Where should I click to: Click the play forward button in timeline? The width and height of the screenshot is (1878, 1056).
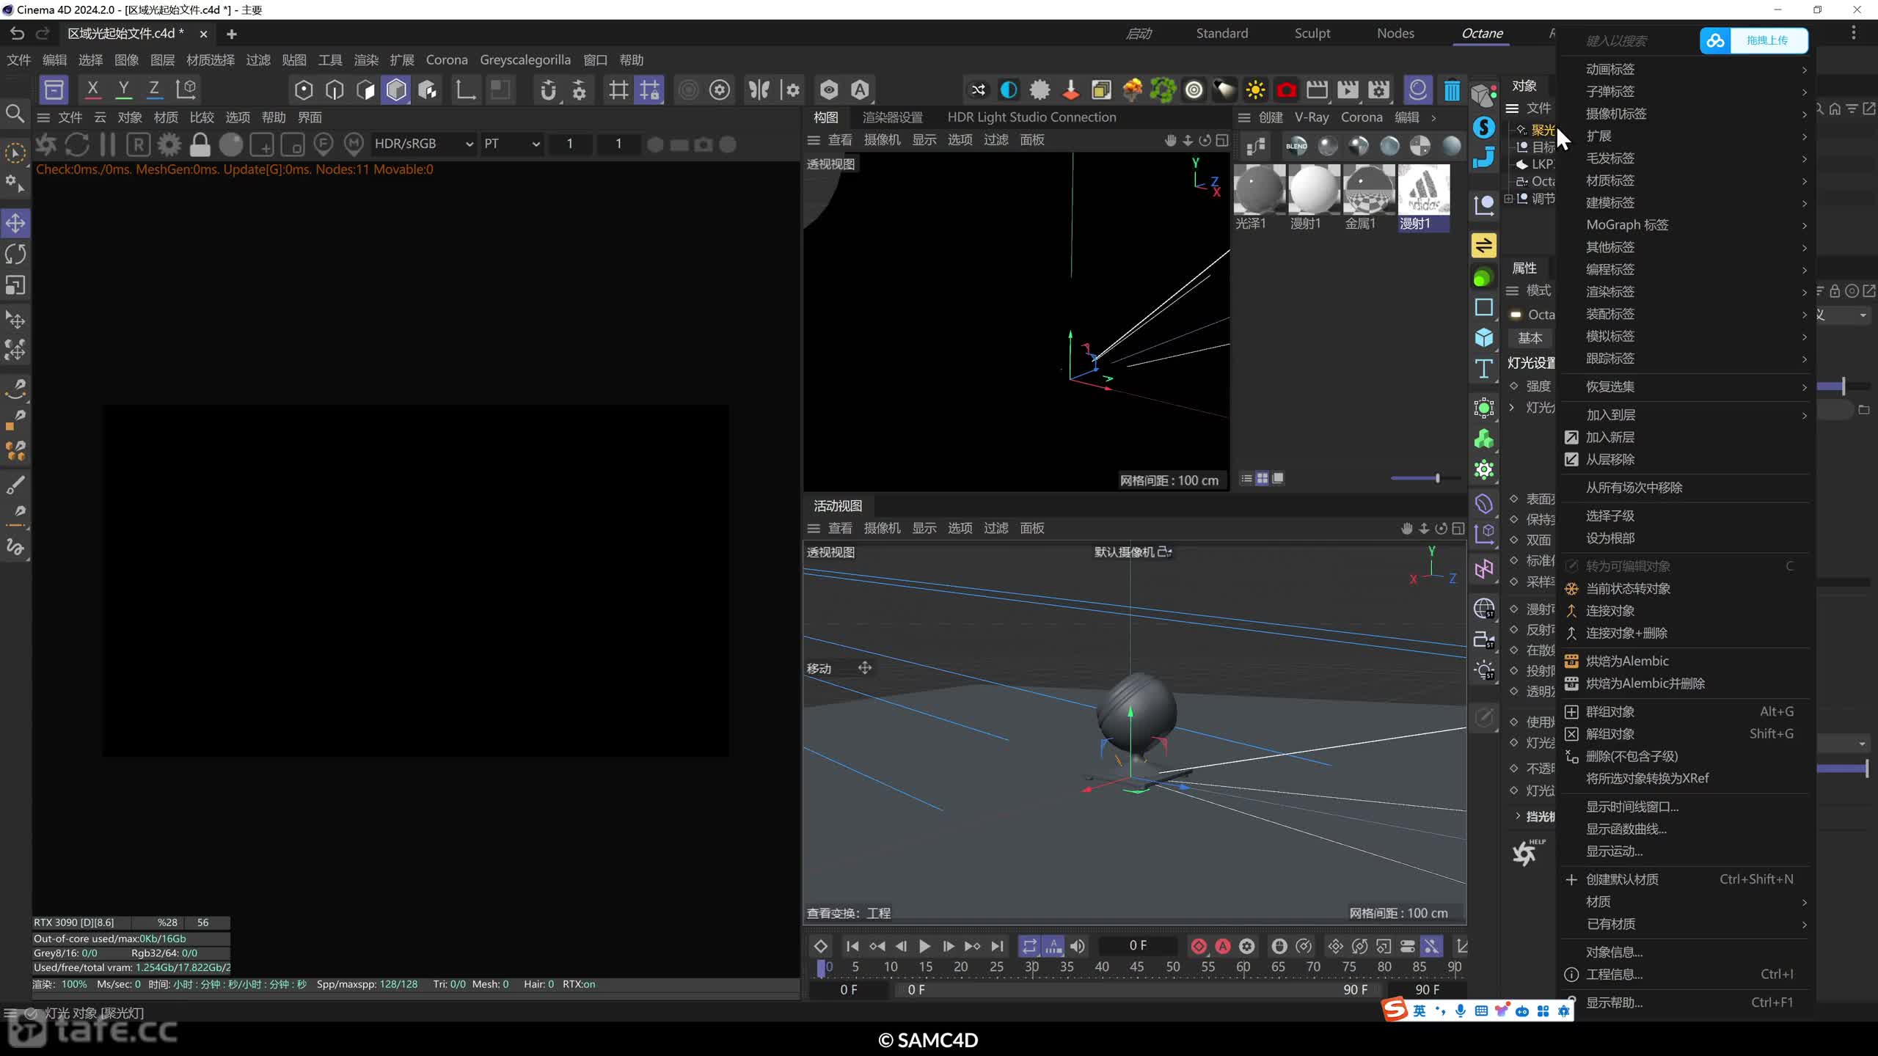pos(924,946)
